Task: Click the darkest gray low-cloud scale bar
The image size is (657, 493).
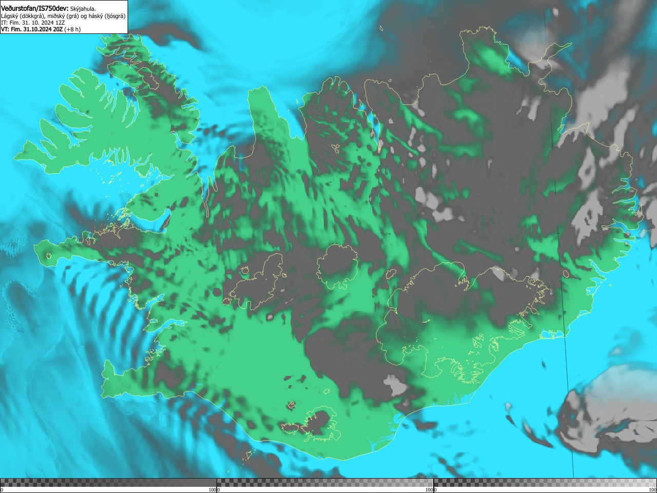Action: [x=108, y=483]
